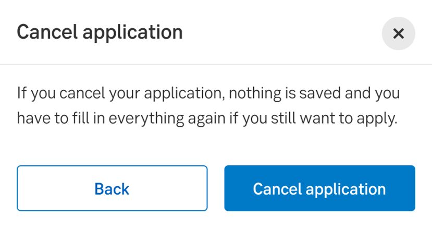
Task: Tap the X in the dialog header
Action: click(398, 33)
